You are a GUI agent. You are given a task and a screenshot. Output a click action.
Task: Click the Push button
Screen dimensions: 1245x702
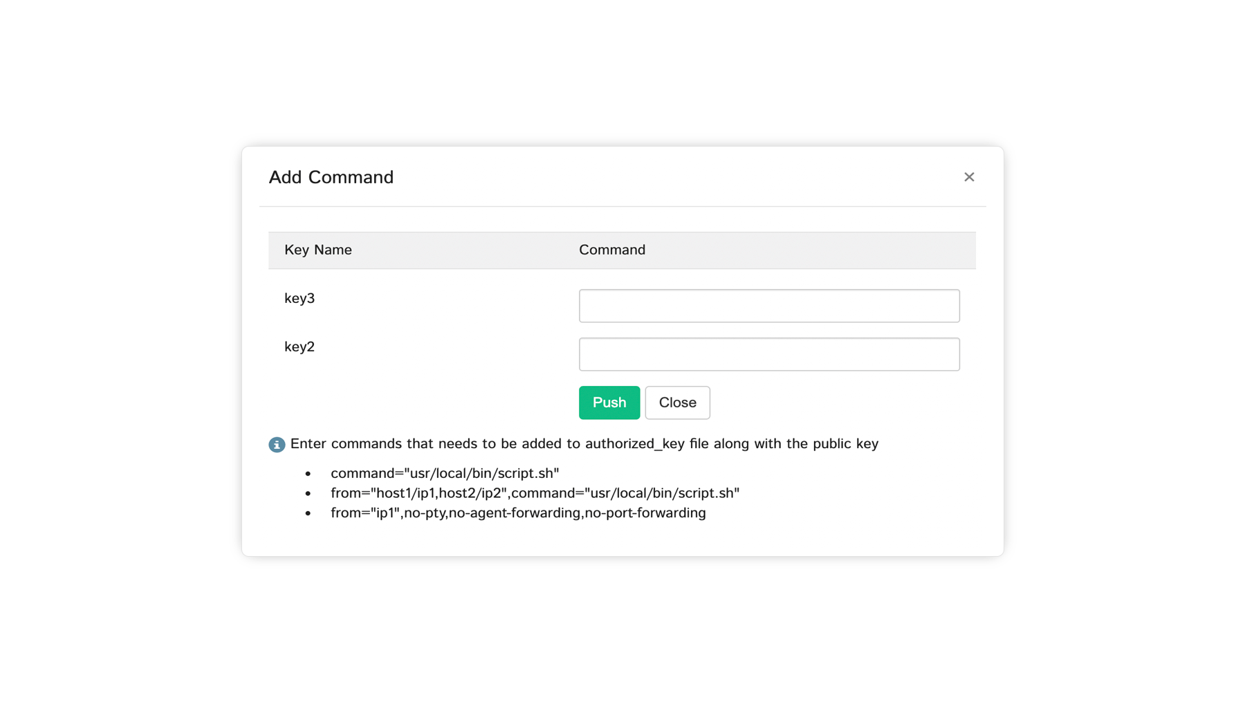[x=609, y=403]
